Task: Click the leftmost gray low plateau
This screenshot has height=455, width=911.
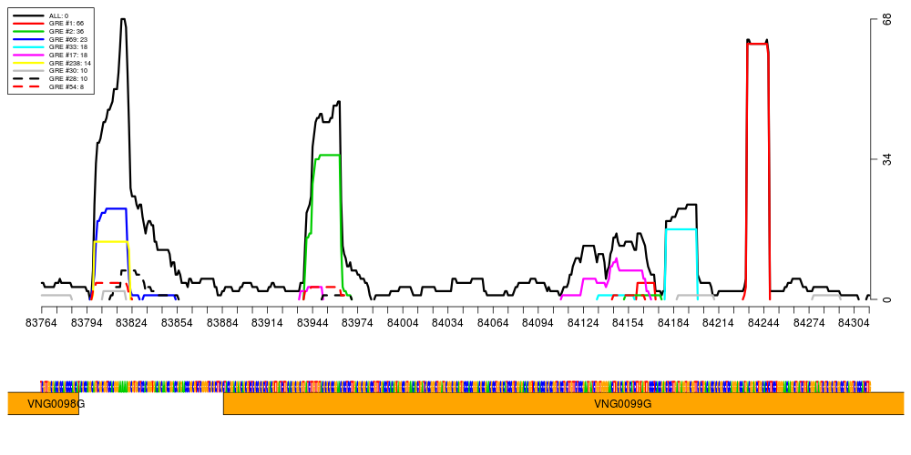Action: pos(56,296)
